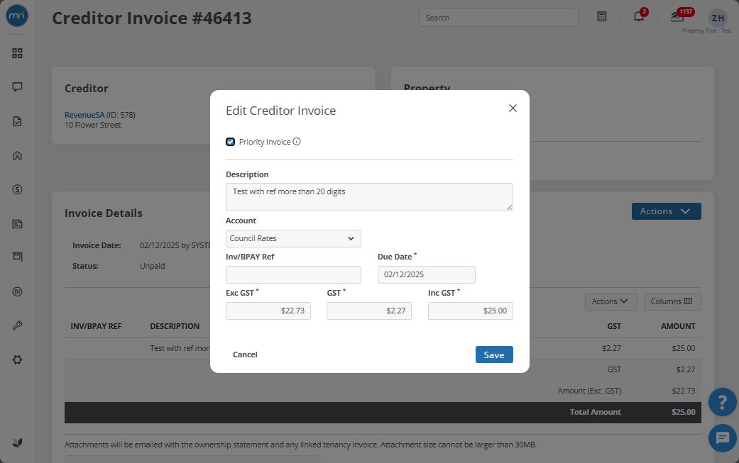Click the Inv/BPAY Ref input field

[293, 275]
